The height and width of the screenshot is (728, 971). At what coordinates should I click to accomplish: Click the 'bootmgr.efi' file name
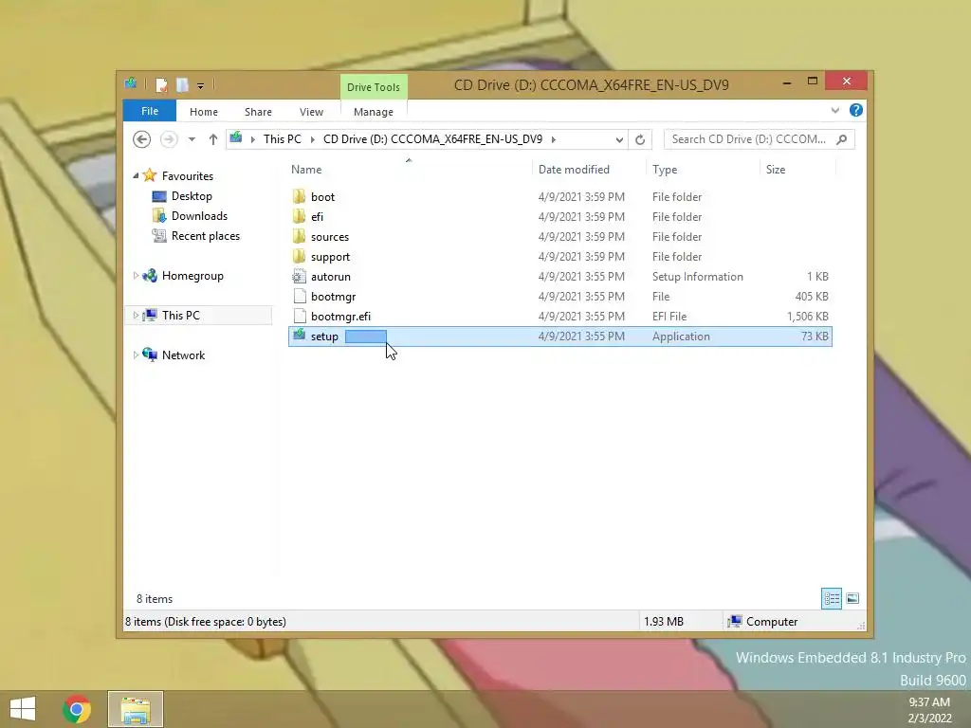[x=340, y=317]
